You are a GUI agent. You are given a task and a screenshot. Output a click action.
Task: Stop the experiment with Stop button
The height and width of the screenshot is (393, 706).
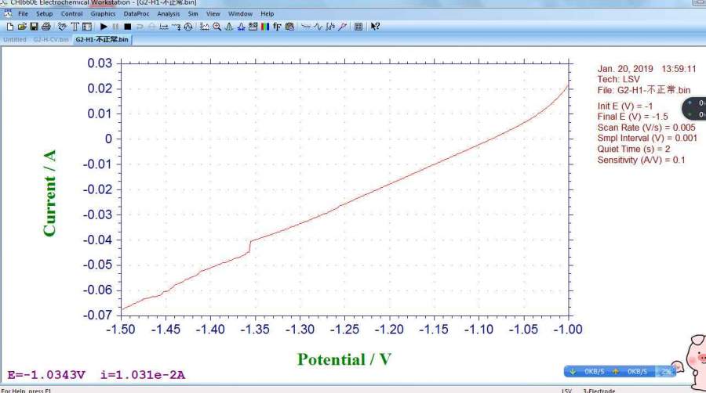tap(127, 27)
